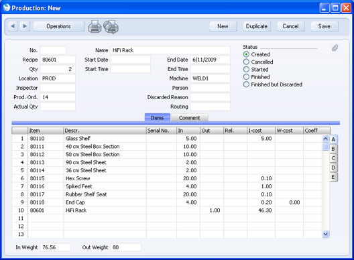Switch to the Comment tab

(x=190, y=117)
